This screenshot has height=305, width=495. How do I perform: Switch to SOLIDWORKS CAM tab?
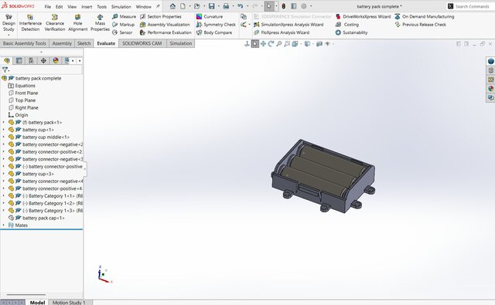coord(142,43)
